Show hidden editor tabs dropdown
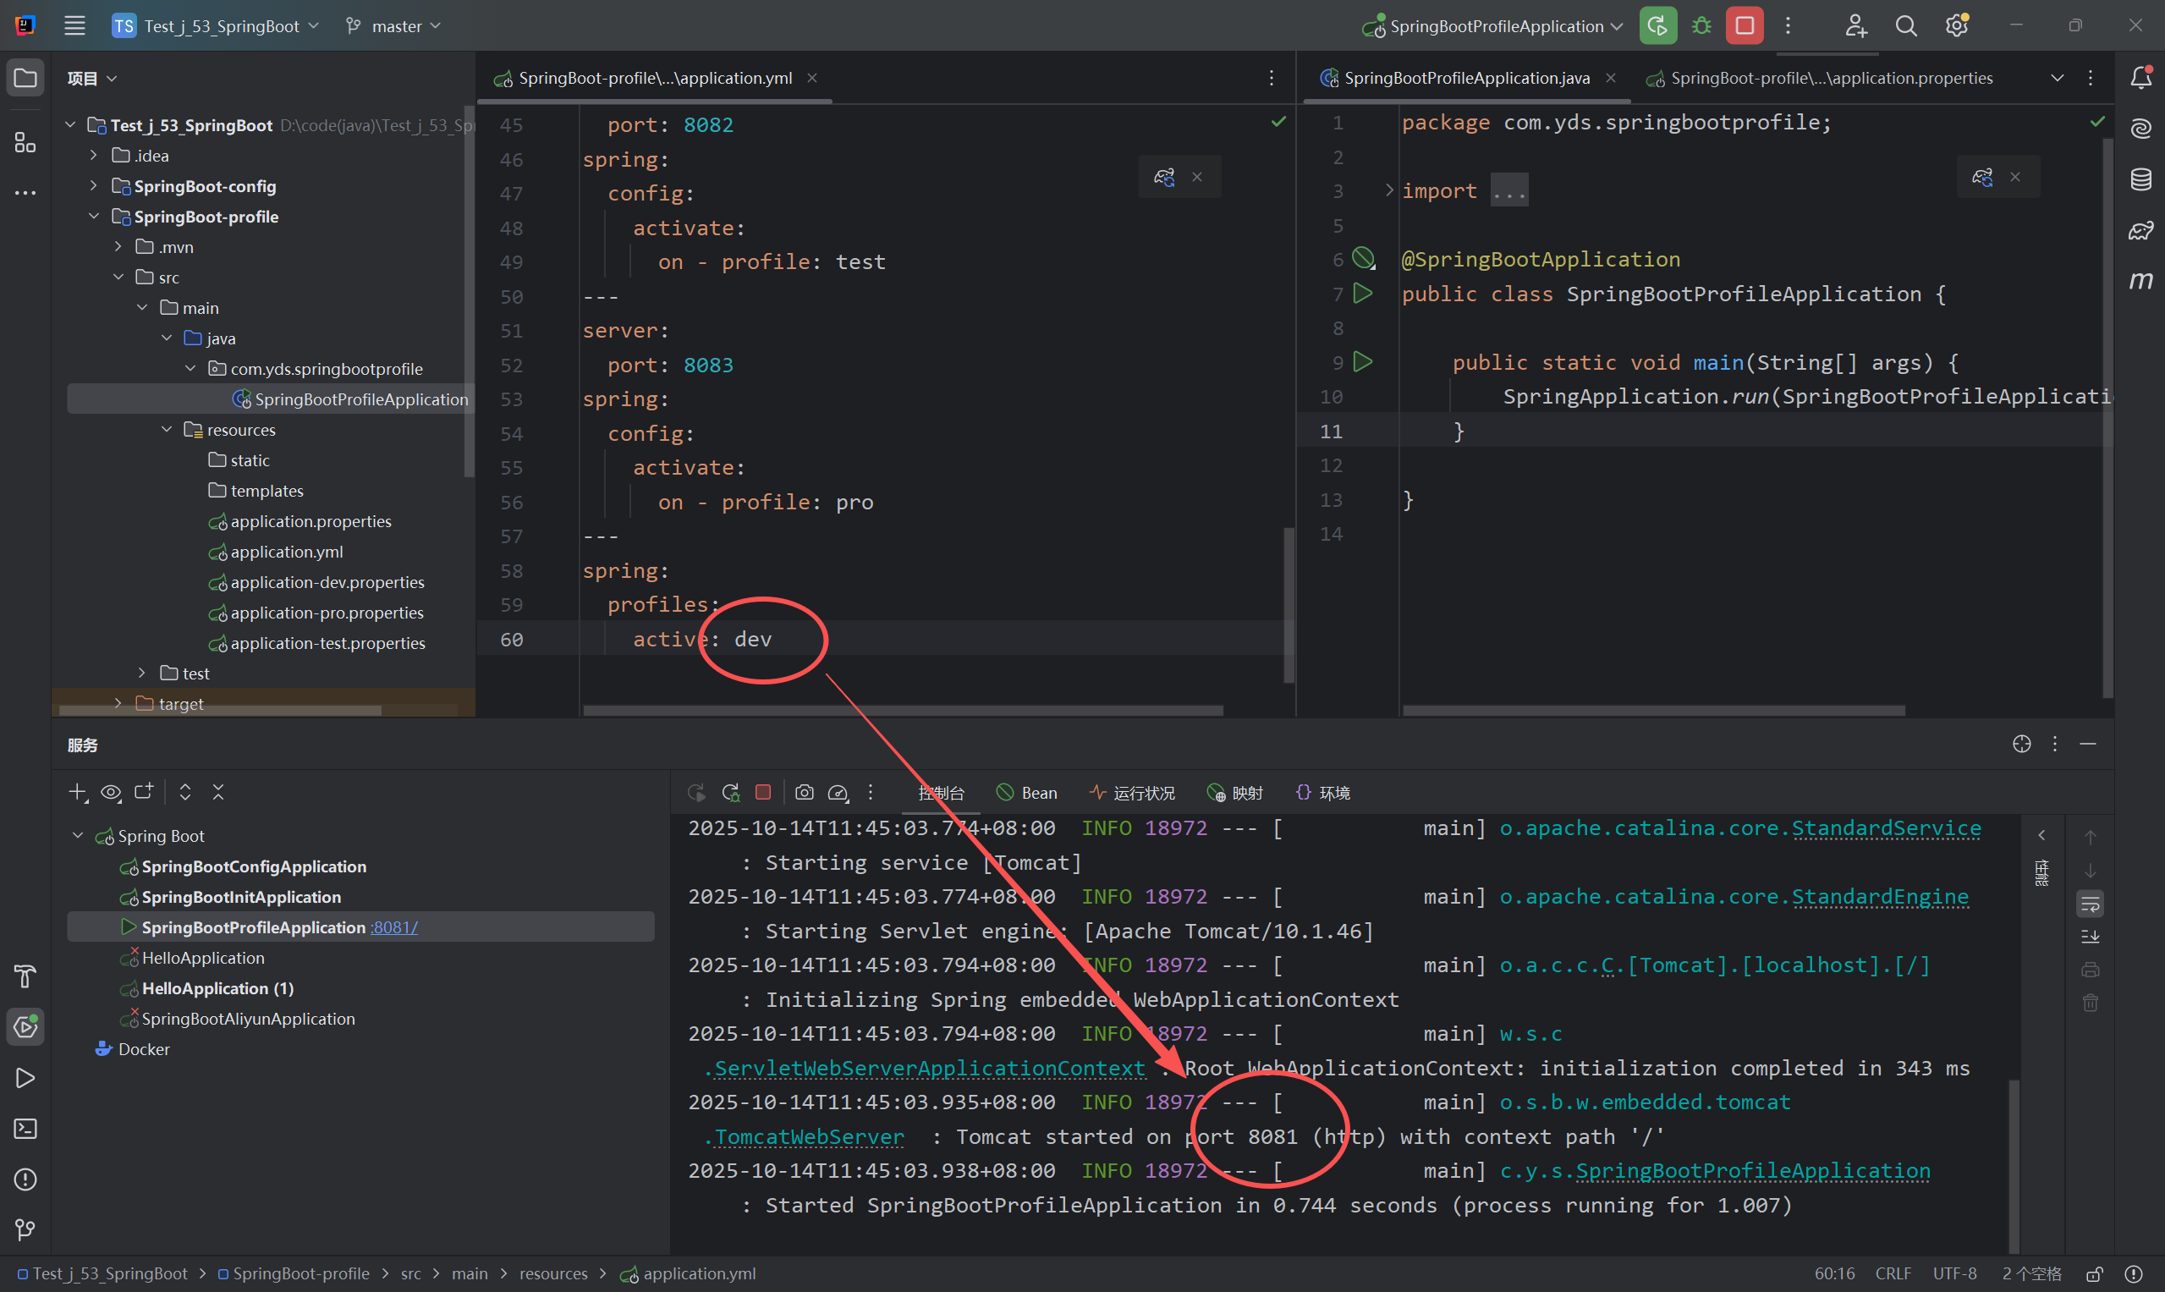Screen dimensions: 2165x1292 click(2057, 79)
